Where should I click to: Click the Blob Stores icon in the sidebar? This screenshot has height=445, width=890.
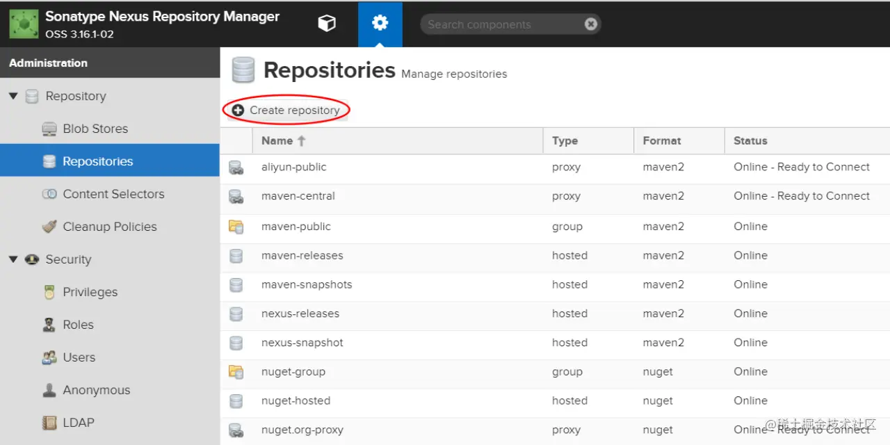click(x=49, y=129)
